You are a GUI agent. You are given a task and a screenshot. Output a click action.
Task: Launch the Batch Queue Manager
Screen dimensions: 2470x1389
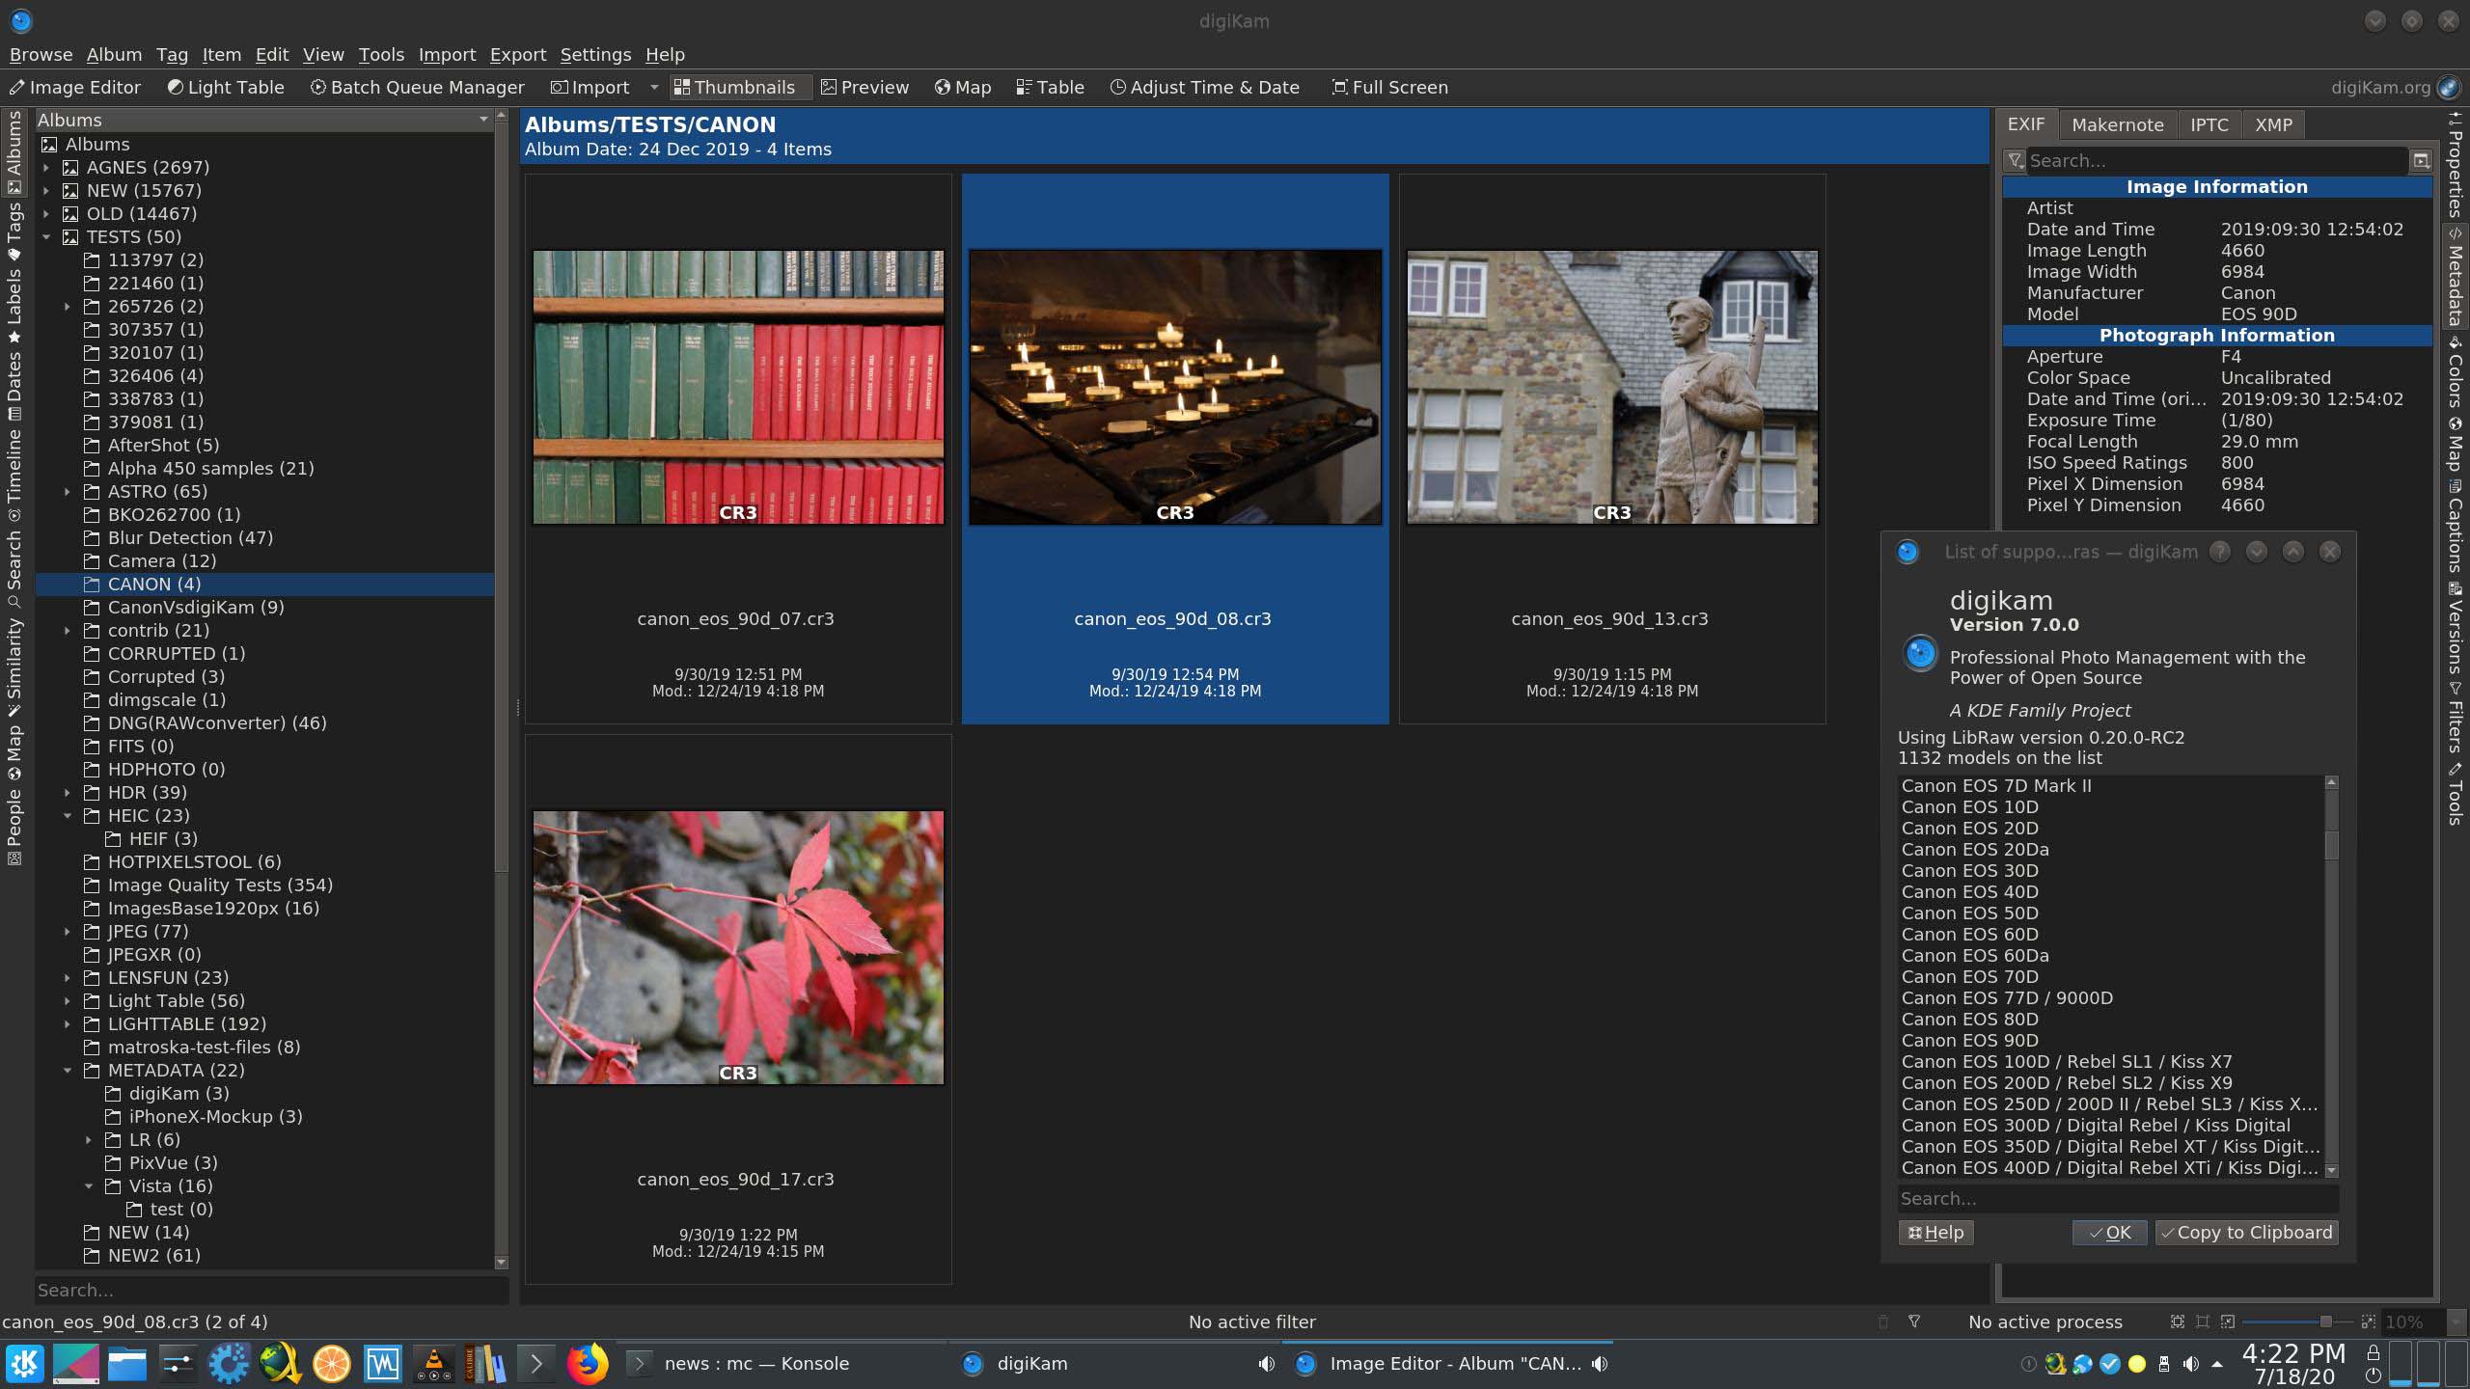point(417,88)
